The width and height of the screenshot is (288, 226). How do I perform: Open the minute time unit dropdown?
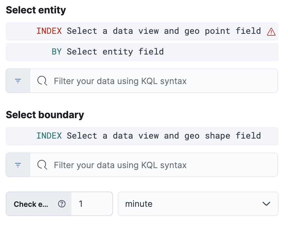pyautogui.click(x=198, y=204)
